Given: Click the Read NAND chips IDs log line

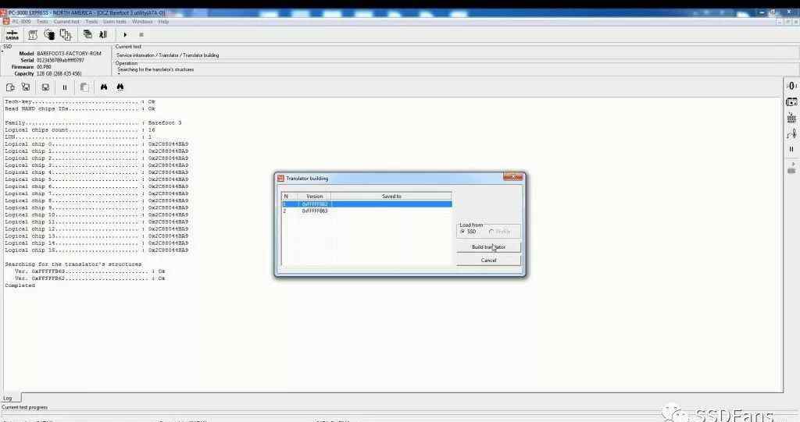Looking at the screenshot, I should click(80, 108).
